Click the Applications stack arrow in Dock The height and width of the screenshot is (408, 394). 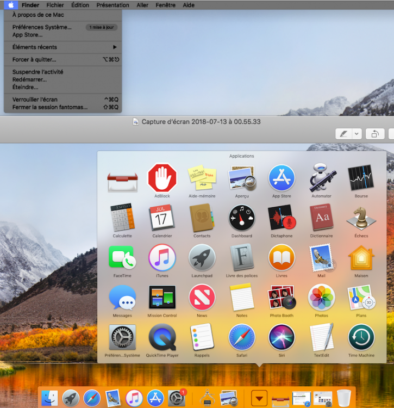[x=259, y=398]
